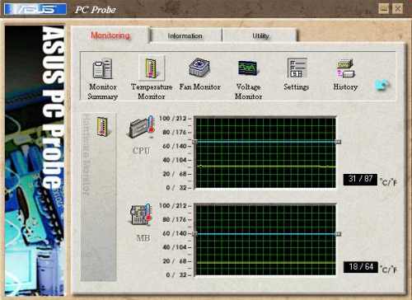Select the Temperature Monitor icon
412x300 pixels.
pos(152,68)
